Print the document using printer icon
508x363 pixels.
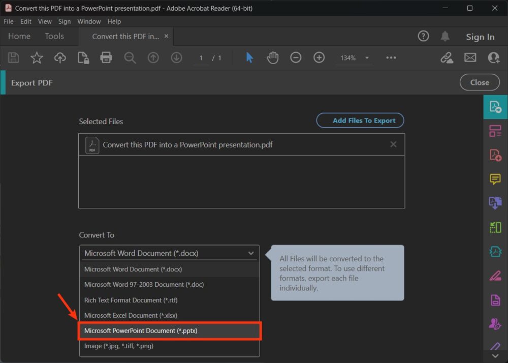pos(106,58)
